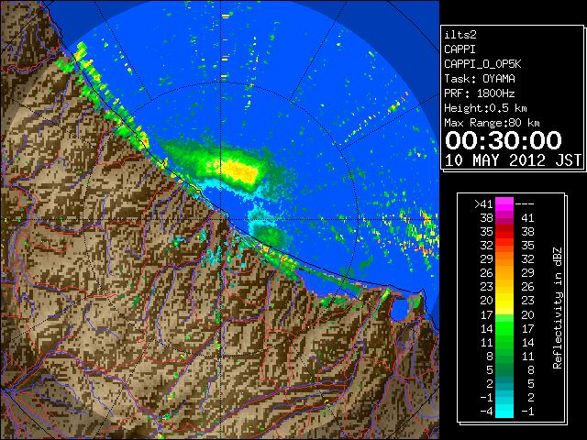This screenshot has height=440, width=587.
Task: Click the 'Reflectivity in dBZ' legend title
Action: pos(558,308)
